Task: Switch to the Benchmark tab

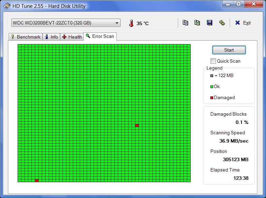Action: [x=26, y=37]
